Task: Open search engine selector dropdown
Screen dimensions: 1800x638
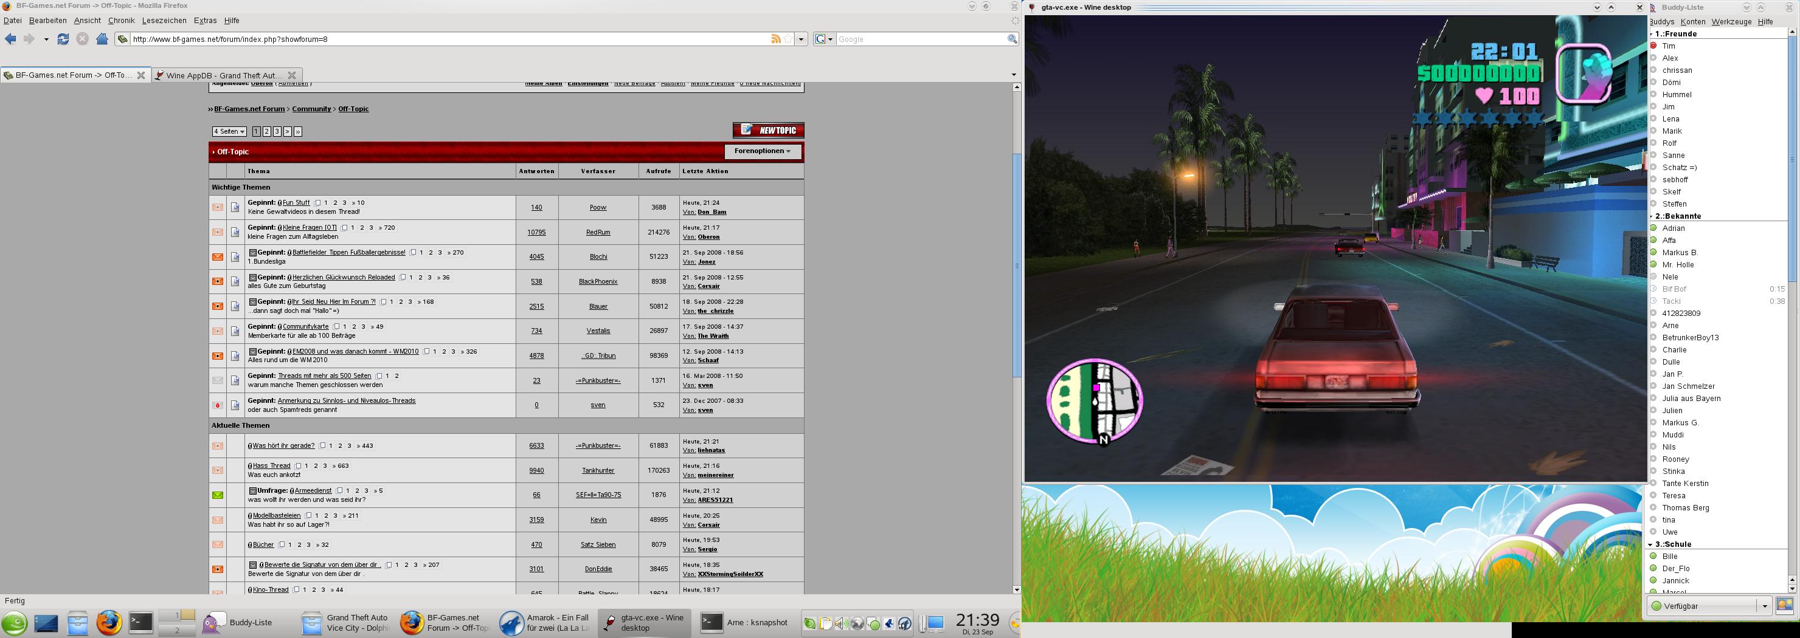Action: (x=825, y=39)
